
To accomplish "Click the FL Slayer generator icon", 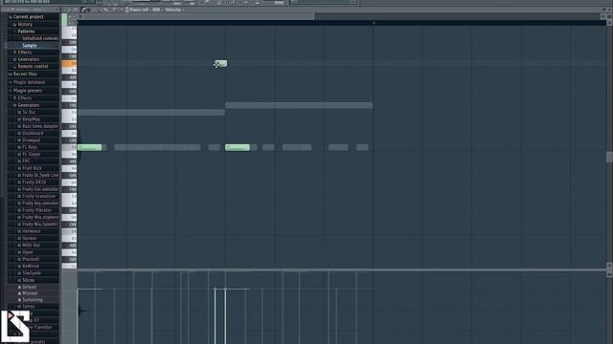I will click(19, 155).
